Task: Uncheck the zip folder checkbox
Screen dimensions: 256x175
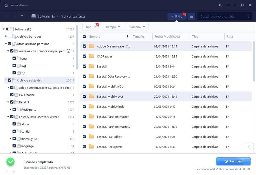Action: tap(14, 73)
